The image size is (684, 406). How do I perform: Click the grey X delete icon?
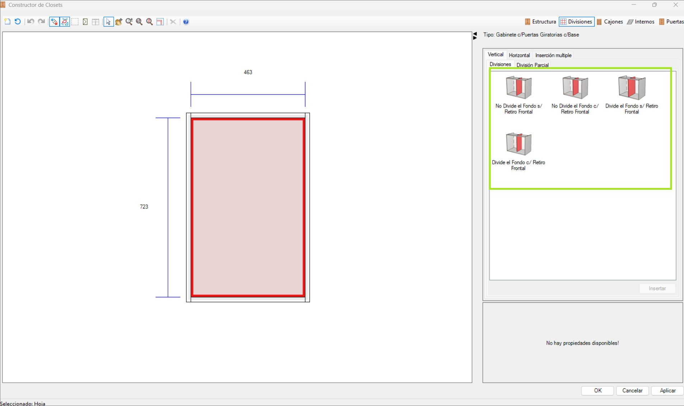[173, 22]
